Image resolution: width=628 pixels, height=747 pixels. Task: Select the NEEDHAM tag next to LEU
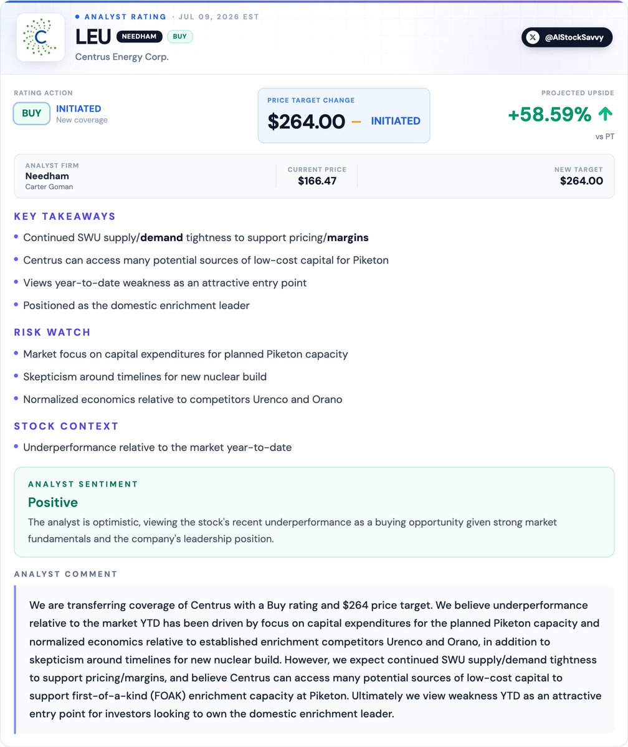click(x=139, y=36)
